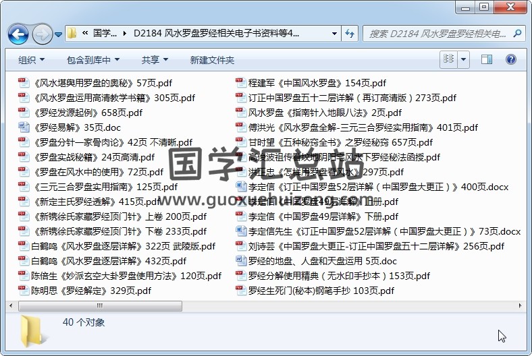The width and height of the screenshot is (532, 356).
Task: Select PDF icon of 陈明思《罗经解定》329页
Action: point(24,291)
